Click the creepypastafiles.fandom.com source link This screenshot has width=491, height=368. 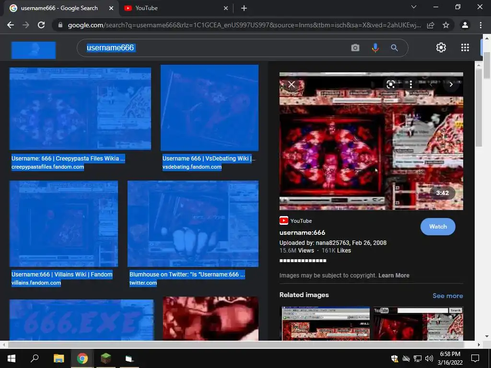click(47, 167)
